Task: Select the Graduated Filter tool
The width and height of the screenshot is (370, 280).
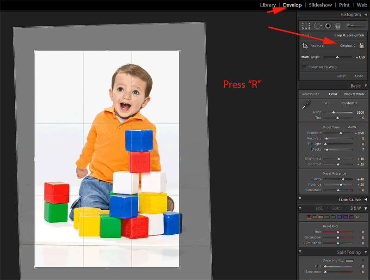Action: point(338,26)
